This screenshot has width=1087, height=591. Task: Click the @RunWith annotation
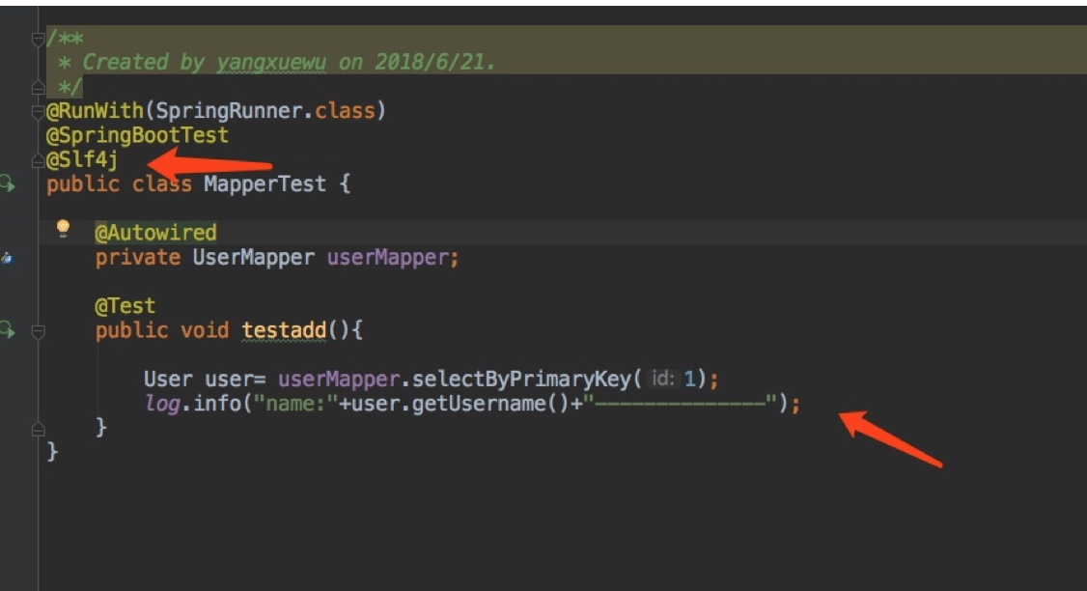[95, 111]
